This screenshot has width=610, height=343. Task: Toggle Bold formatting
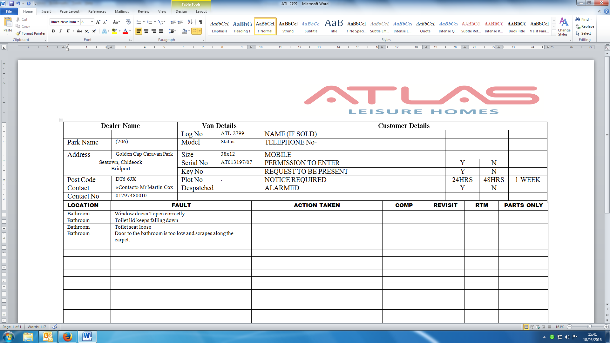point(53,31)
